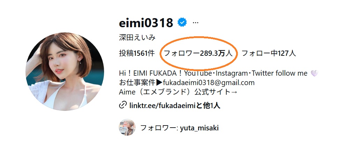This screenshot has width=358, height=144.
Task: Click the Hi！EIMI FUKADA！ bio greeting
Action: 151,73
